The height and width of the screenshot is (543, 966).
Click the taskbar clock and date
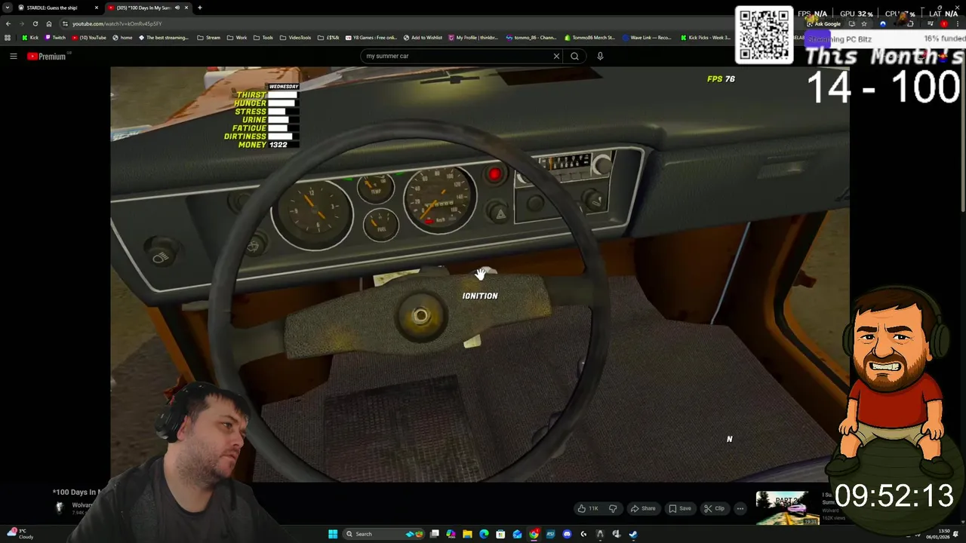coord(940,534)
